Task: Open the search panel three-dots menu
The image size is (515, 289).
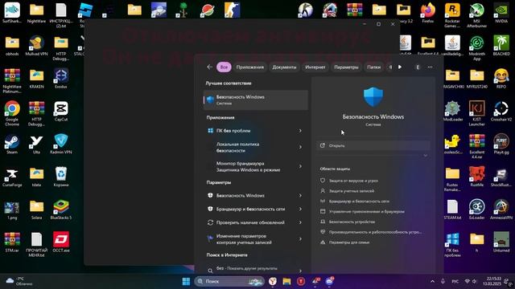Action: click(x=430, y=67)
